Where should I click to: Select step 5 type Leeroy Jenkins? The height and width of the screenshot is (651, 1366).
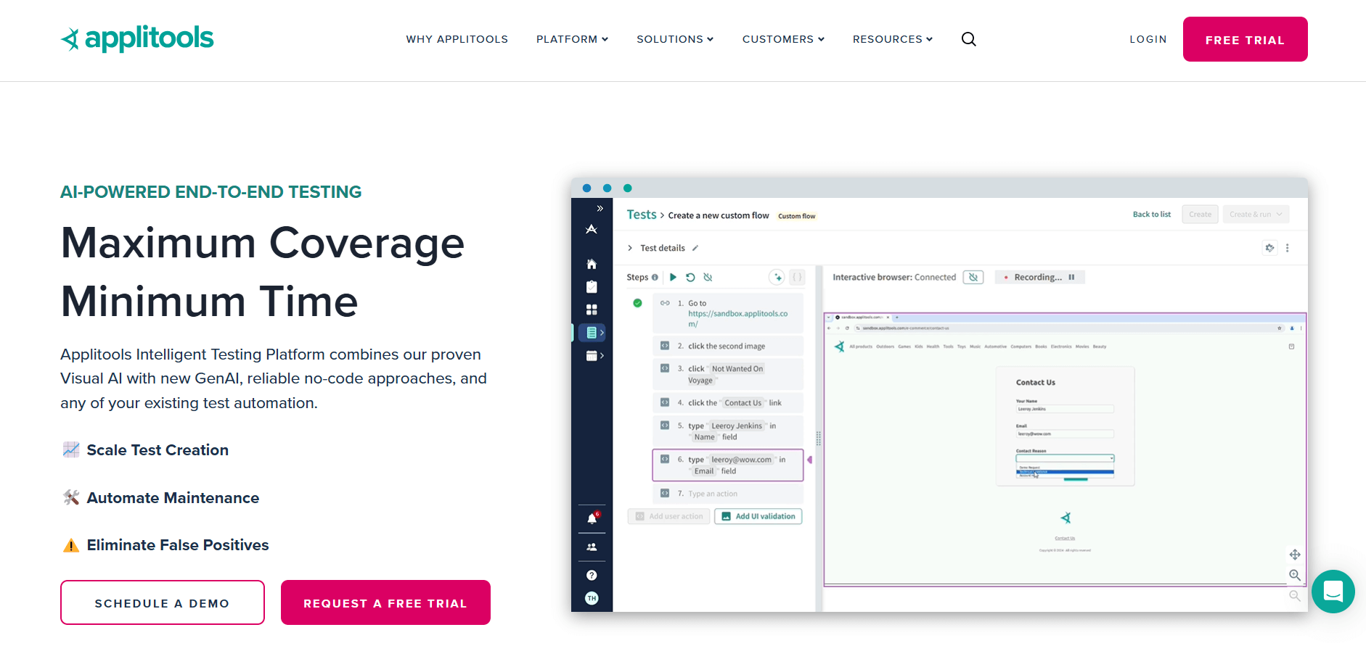click(x=728, y=431)
